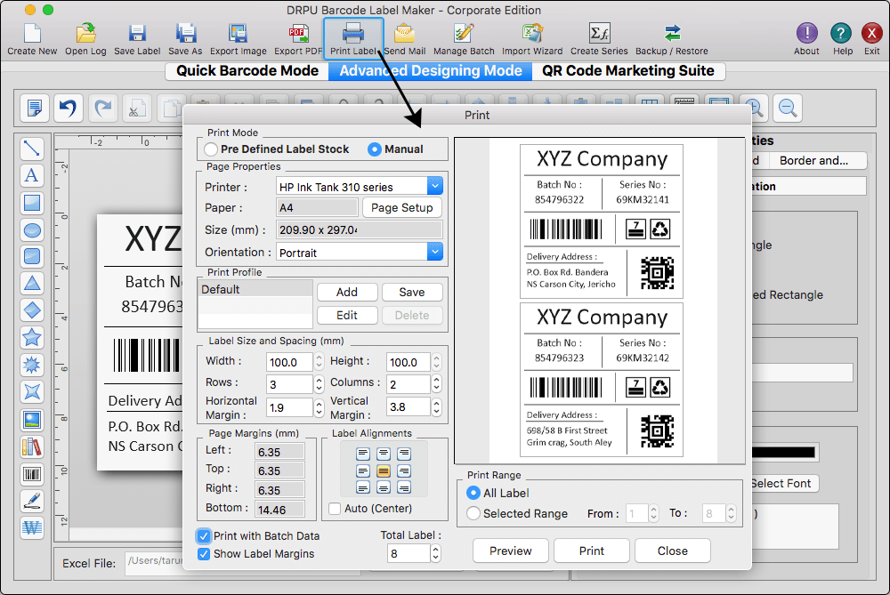Screen dimensions: 890x595
Task: Click the Print Label toolbar icon
Action: [353, 38]
